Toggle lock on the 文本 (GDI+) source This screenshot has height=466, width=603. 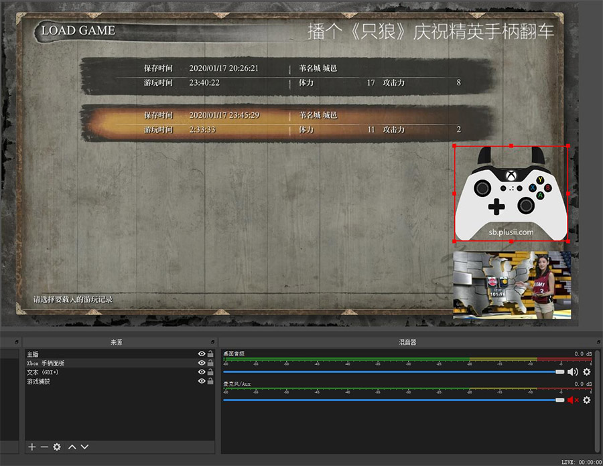pos(210,372)
